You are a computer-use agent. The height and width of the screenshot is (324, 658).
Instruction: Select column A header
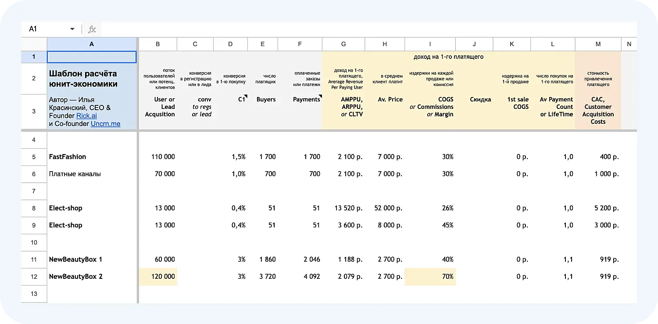click(91, 44)
